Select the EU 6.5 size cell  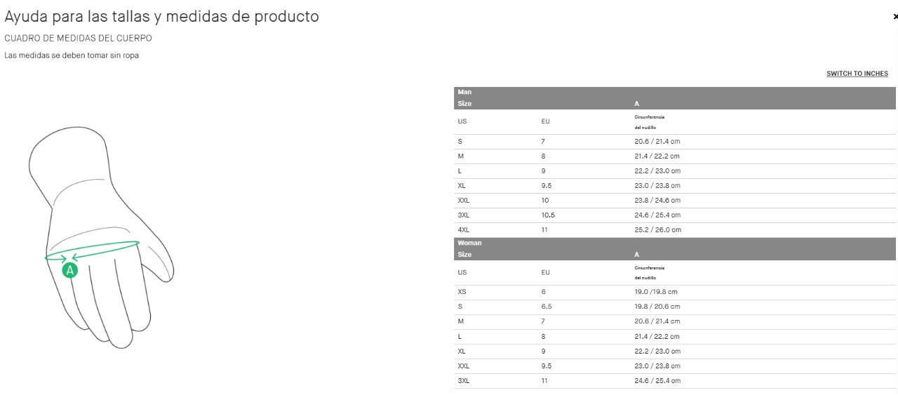[546, 307]
